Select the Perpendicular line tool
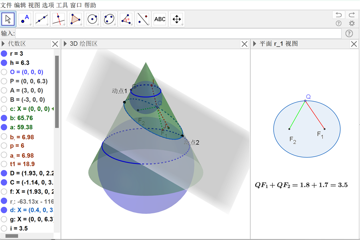 click(59, 19)
